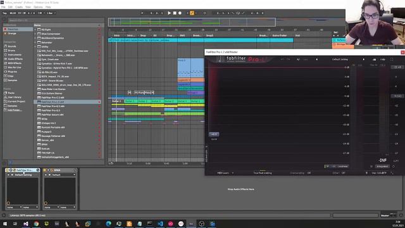The width and height of the screenshot is (405, 228).
Task: Click the Drop2 locator in arrangement
Action: click(209, 35)
